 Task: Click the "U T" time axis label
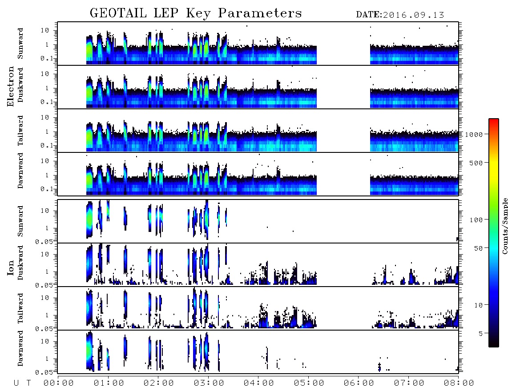pyautogui.click(x=23, y=383)
